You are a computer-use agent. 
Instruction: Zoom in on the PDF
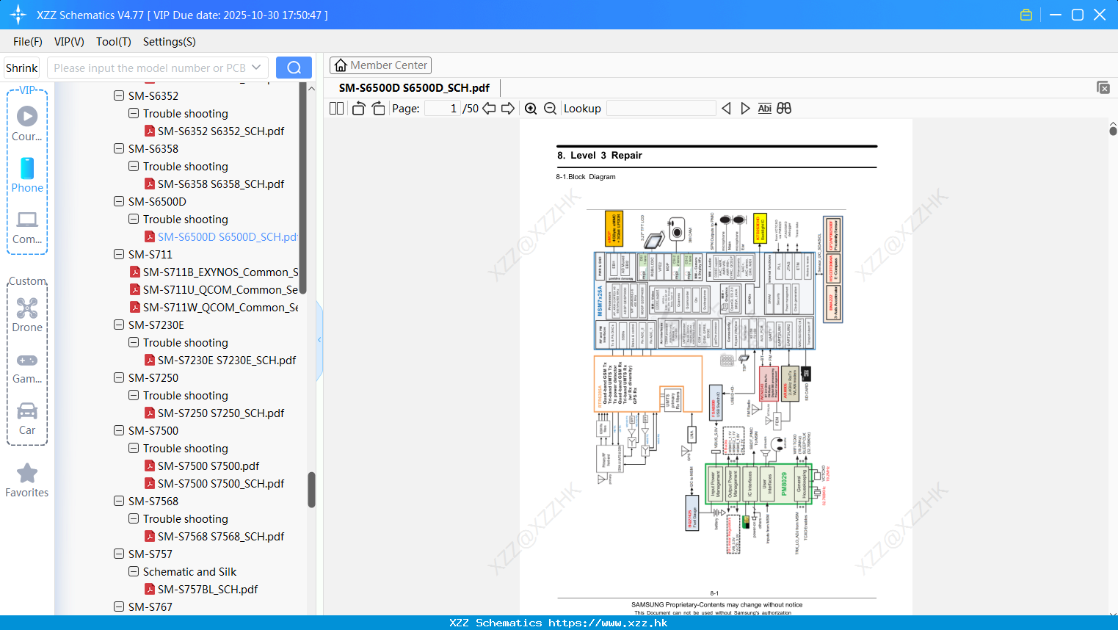point(531,108)
